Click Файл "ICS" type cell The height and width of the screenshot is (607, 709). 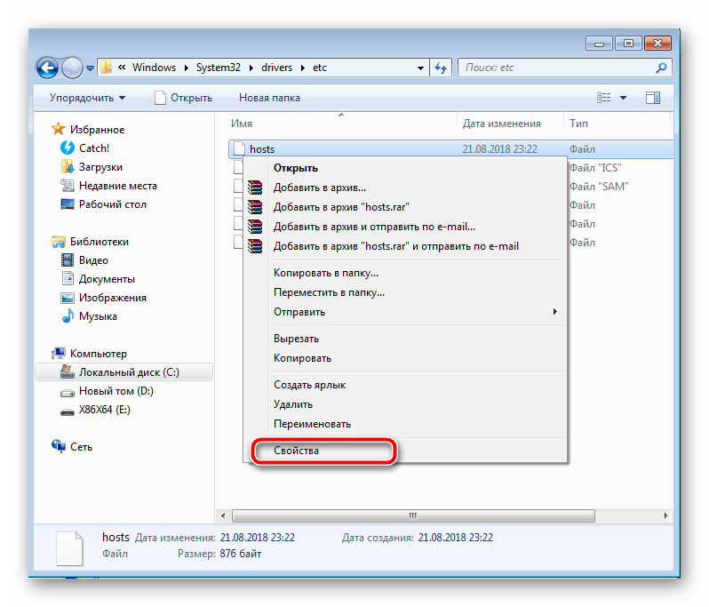pos(595,168)
